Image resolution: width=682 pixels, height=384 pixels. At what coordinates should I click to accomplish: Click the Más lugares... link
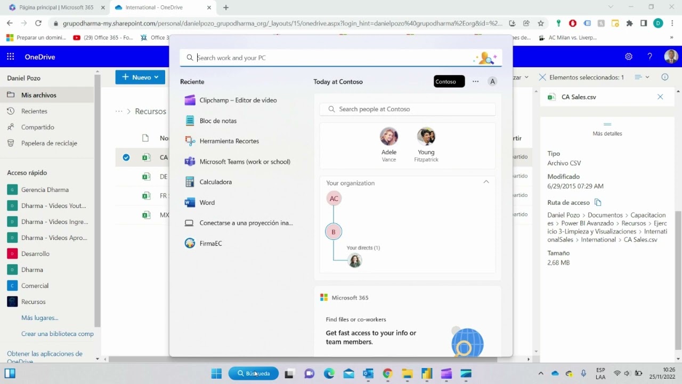[39, 318]
